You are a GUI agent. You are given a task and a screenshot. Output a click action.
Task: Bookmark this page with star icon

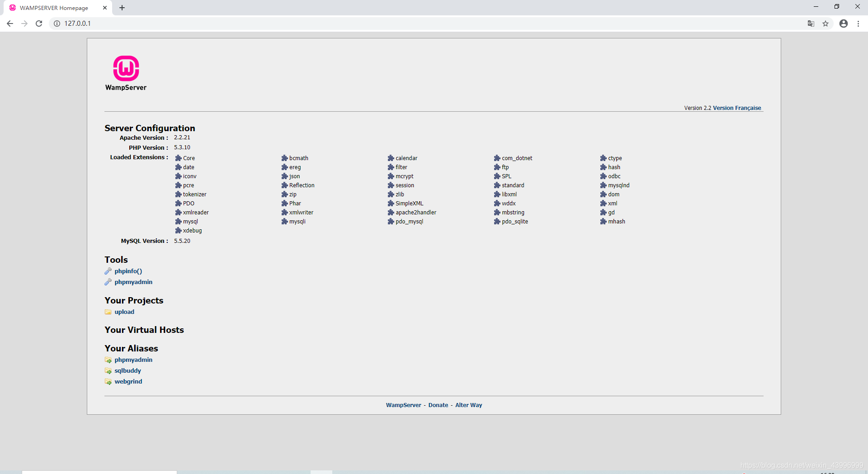click(826, 24)
